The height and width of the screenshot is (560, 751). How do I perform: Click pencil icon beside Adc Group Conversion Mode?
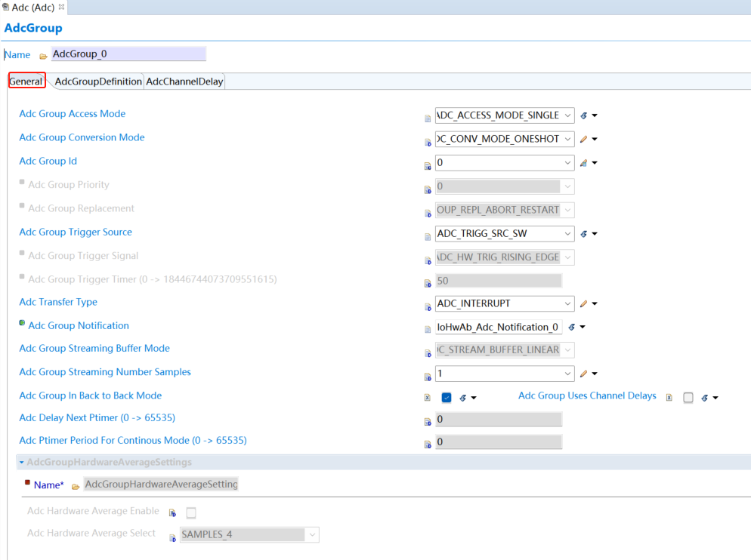pos(583,140)
